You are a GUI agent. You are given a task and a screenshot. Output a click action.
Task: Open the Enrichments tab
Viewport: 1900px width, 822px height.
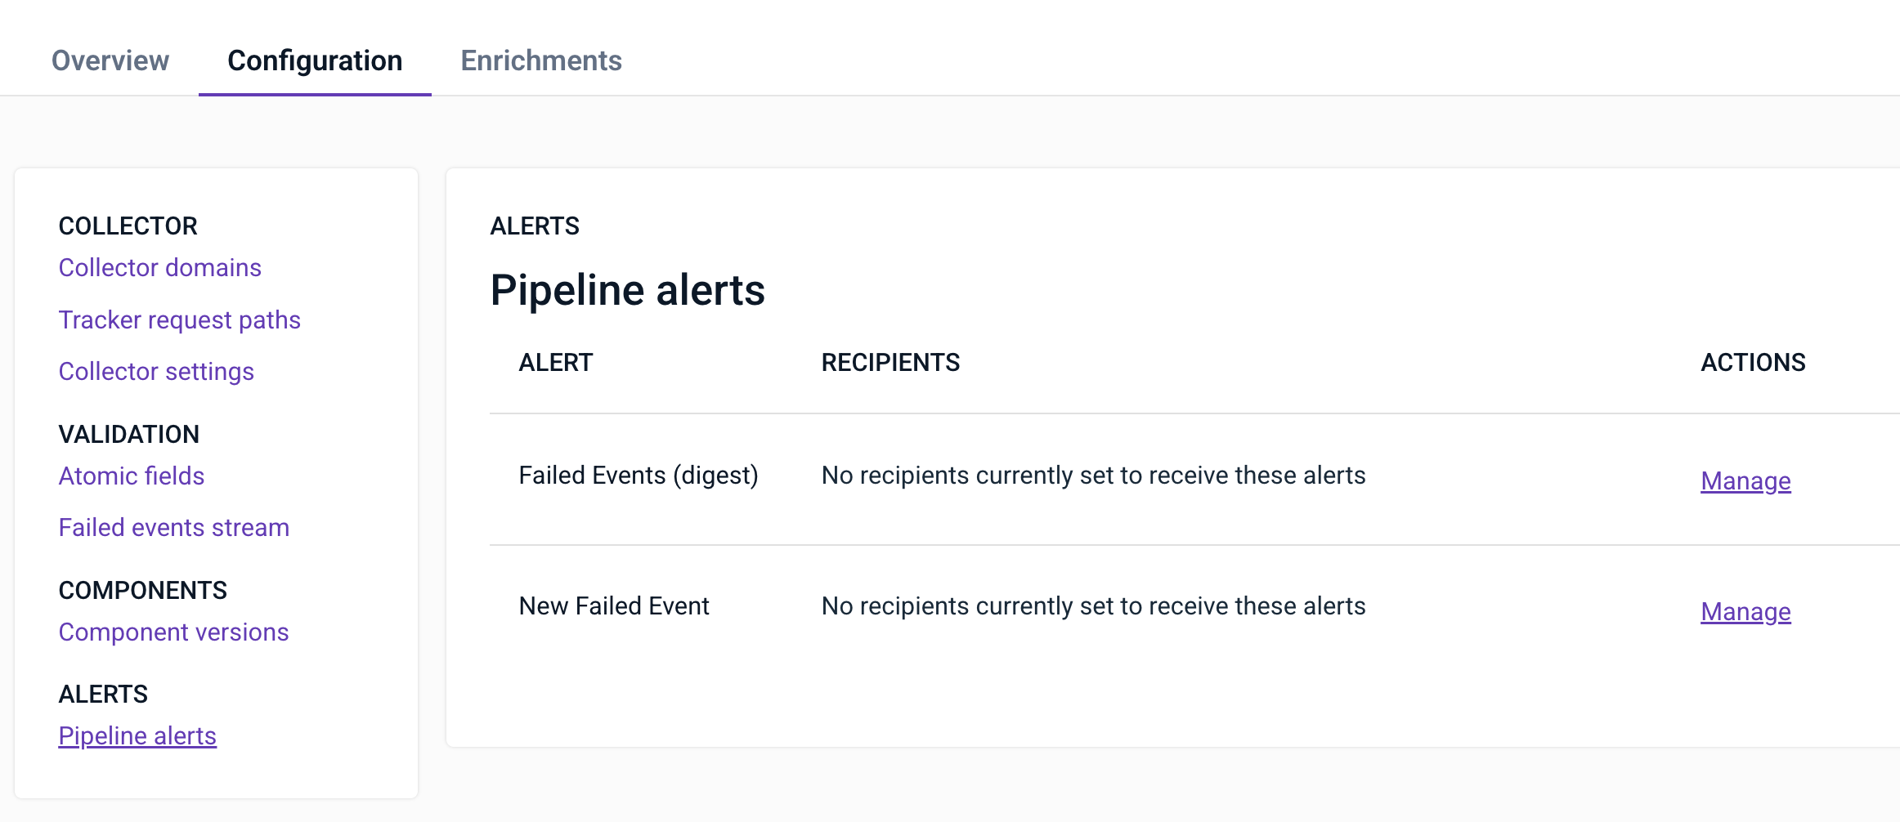point(541,60)
